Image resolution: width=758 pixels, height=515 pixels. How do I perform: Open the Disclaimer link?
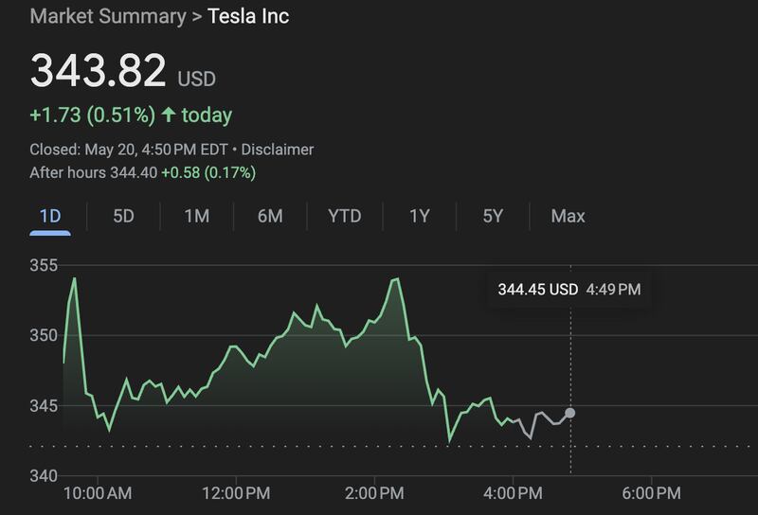click(x=280, y=150)
